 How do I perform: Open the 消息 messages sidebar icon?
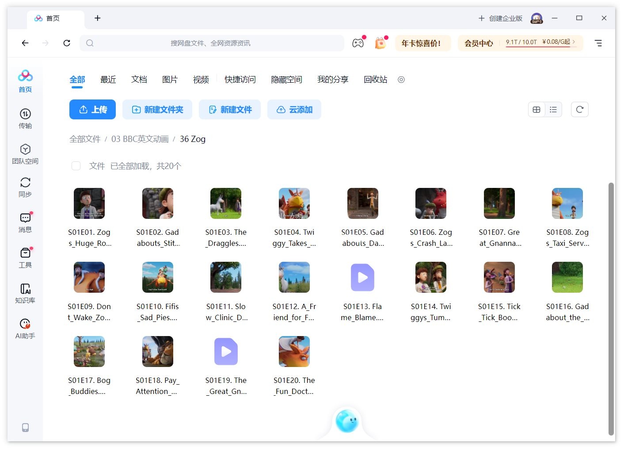[25, 222]
